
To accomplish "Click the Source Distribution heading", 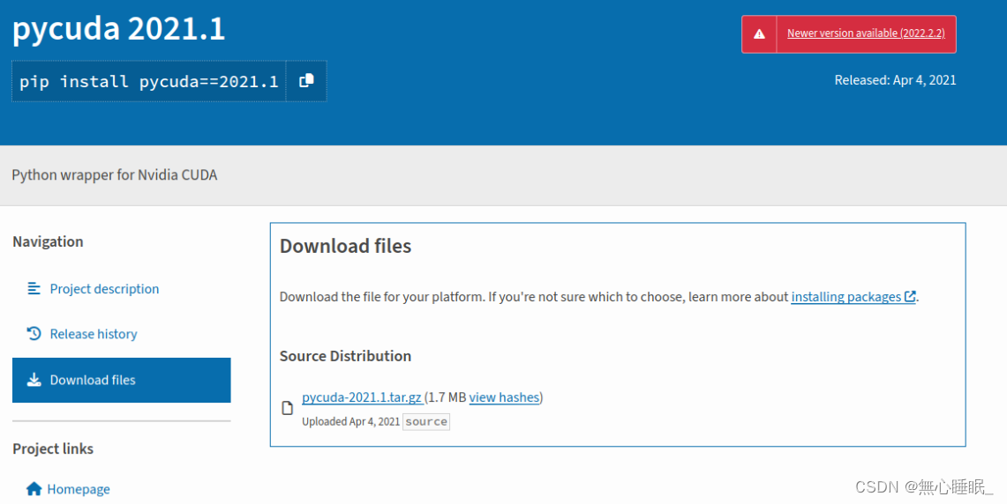I will pyautogui.click(x=345, y=356).
